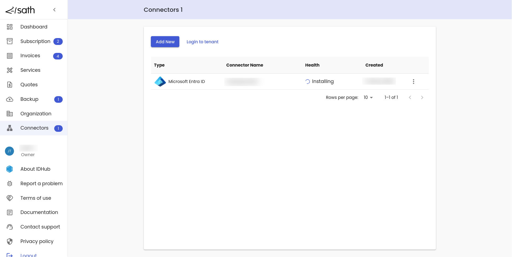This screenshot has height=257, width=512.
Task: Follow the Login to tenant link
Action: (x=202, y=42)
